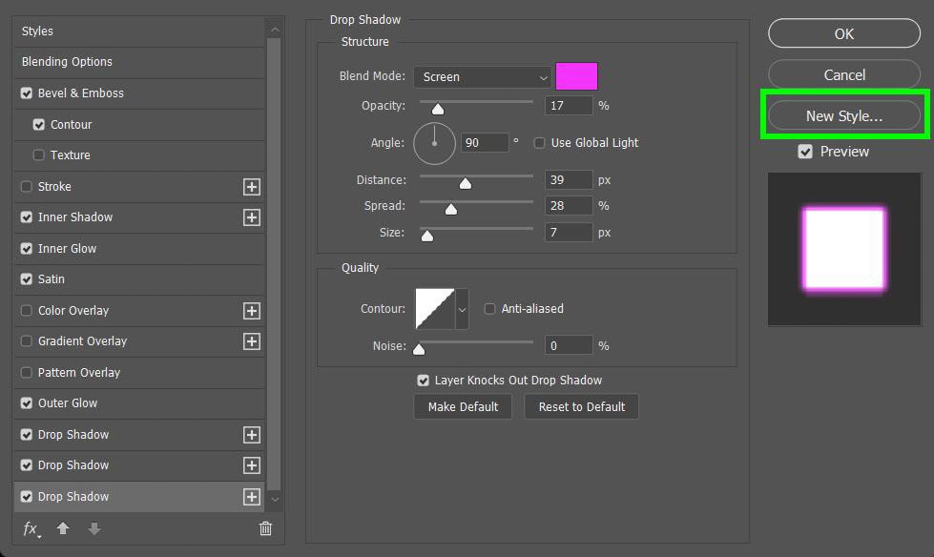Add a Color Overlay instance via plus
This screenshot has height=557, width=934.
251,311
